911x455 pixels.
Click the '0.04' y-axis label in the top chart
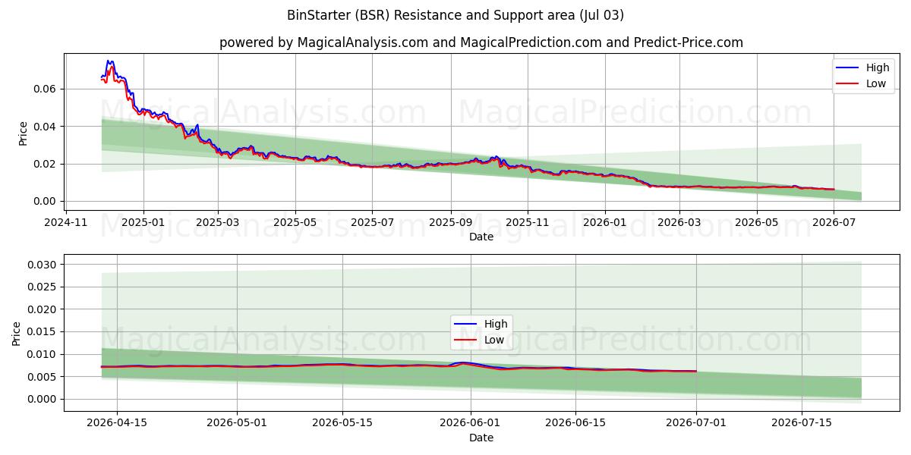click(x=46, y=126)
